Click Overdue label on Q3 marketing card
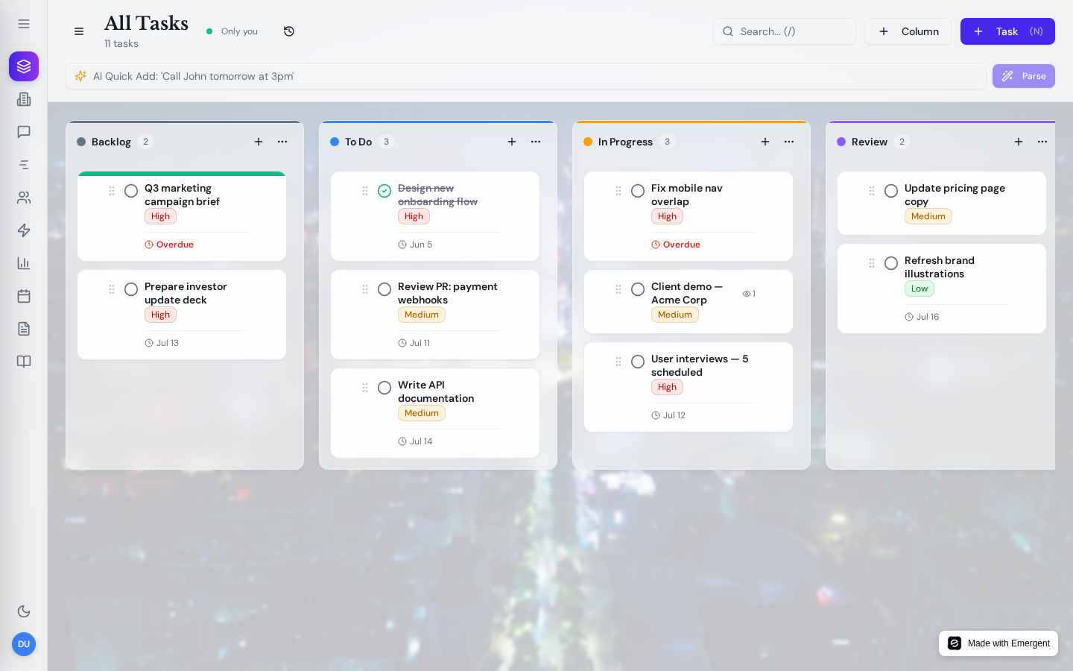Image resolution: width=1073 pixels, height=671 pixels. [x=169, y=245]
